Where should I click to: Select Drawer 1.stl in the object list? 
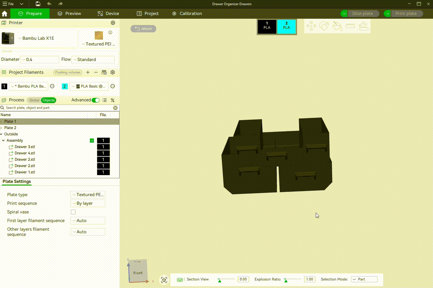pyautogui.click(x=25, y=172)
